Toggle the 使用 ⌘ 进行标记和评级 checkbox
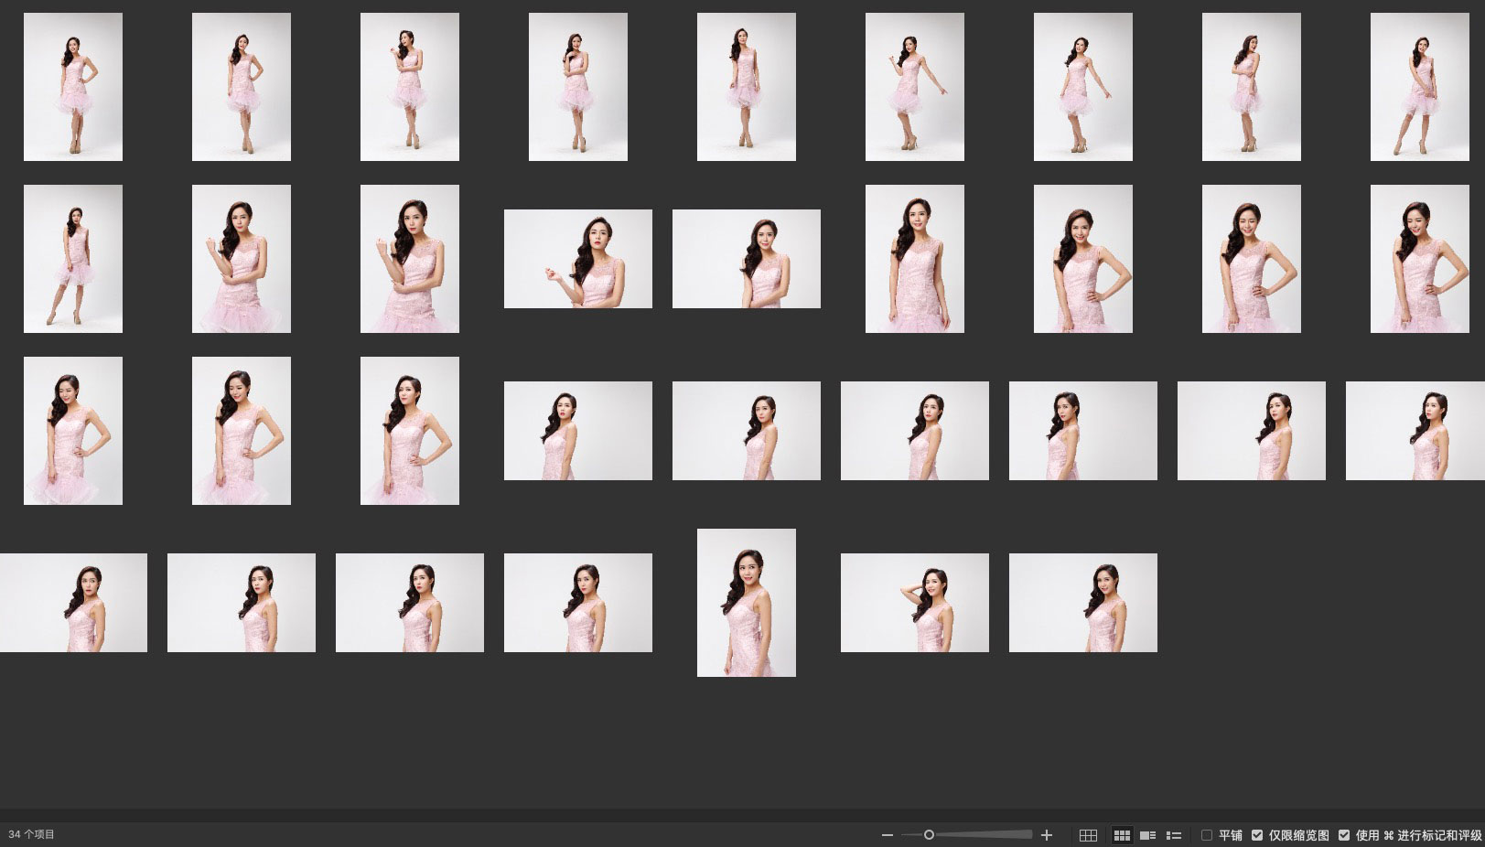Viewport: 1485px width, 847px height. [x=1344, y=835]
